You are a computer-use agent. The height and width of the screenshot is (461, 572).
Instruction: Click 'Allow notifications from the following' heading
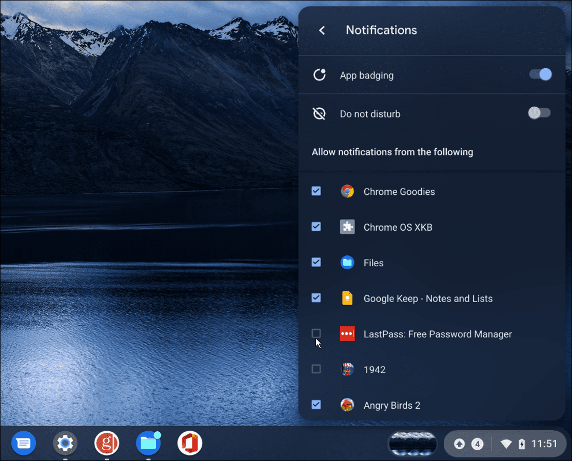(x=392, y=152)
